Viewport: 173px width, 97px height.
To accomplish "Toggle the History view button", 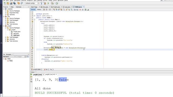I will tap(39, 10).
